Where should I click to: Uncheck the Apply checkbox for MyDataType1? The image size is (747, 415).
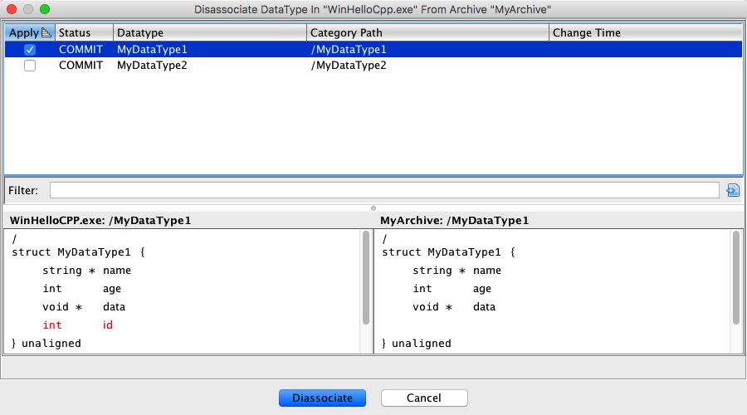30,50
